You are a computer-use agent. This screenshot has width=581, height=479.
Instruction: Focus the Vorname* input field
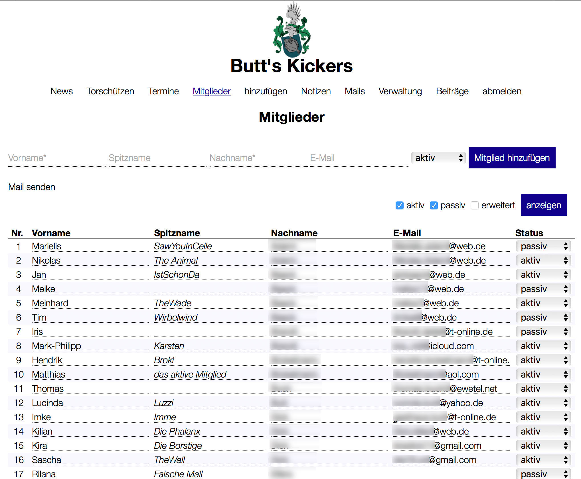[57, 158]
